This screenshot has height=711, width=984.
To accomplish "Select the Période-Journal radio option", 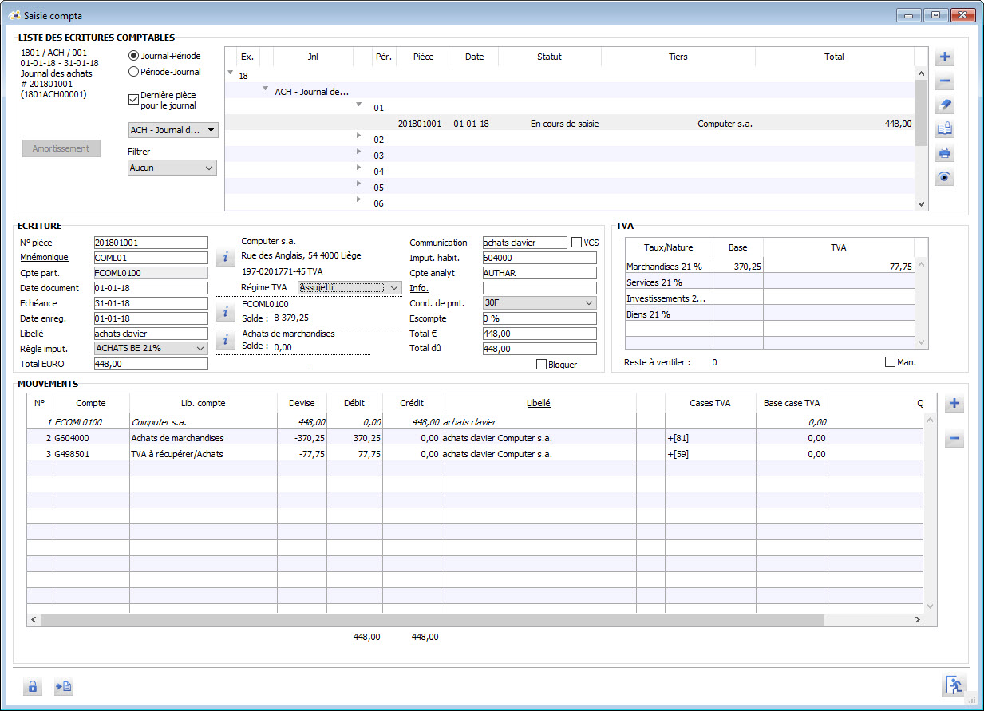I will click(x=133, y=72).
